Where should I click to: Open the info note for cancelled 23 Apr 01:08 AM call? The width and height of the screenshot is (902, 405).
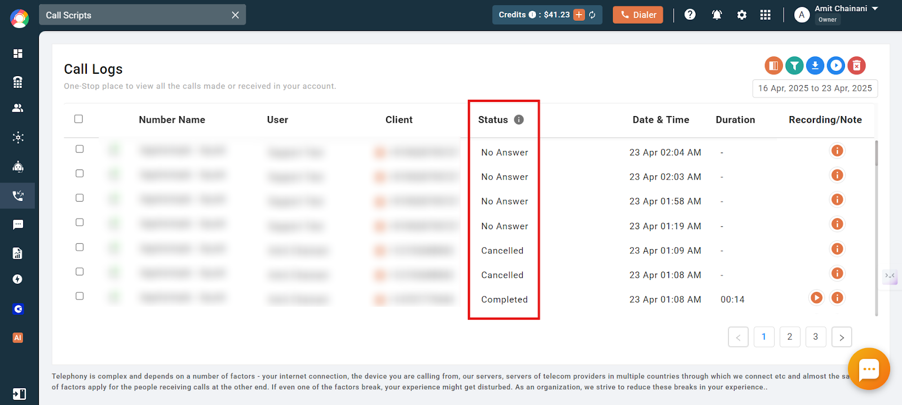point(837,273)
